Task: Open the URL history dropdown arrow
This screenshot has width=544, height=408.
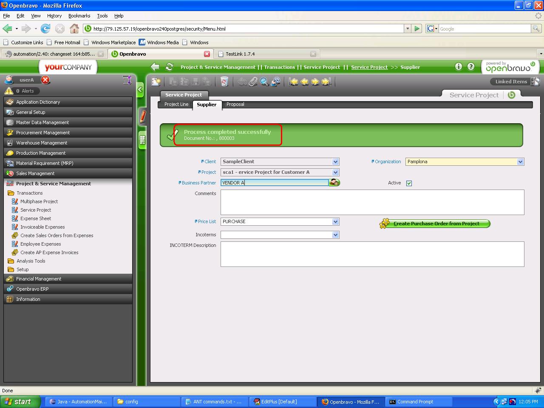Action: [408, 28]
